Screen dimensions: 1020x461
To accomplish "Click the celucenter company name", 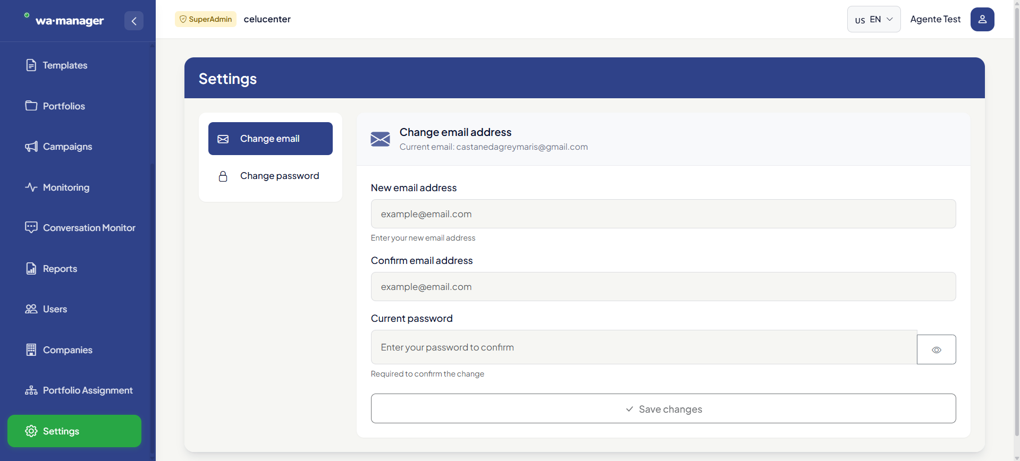I will coord(267,19).
